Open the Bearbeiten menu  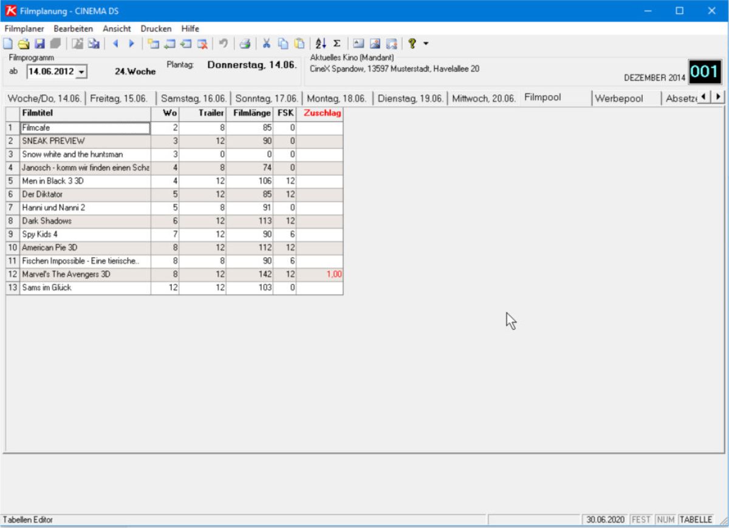[x=73, y=29]
